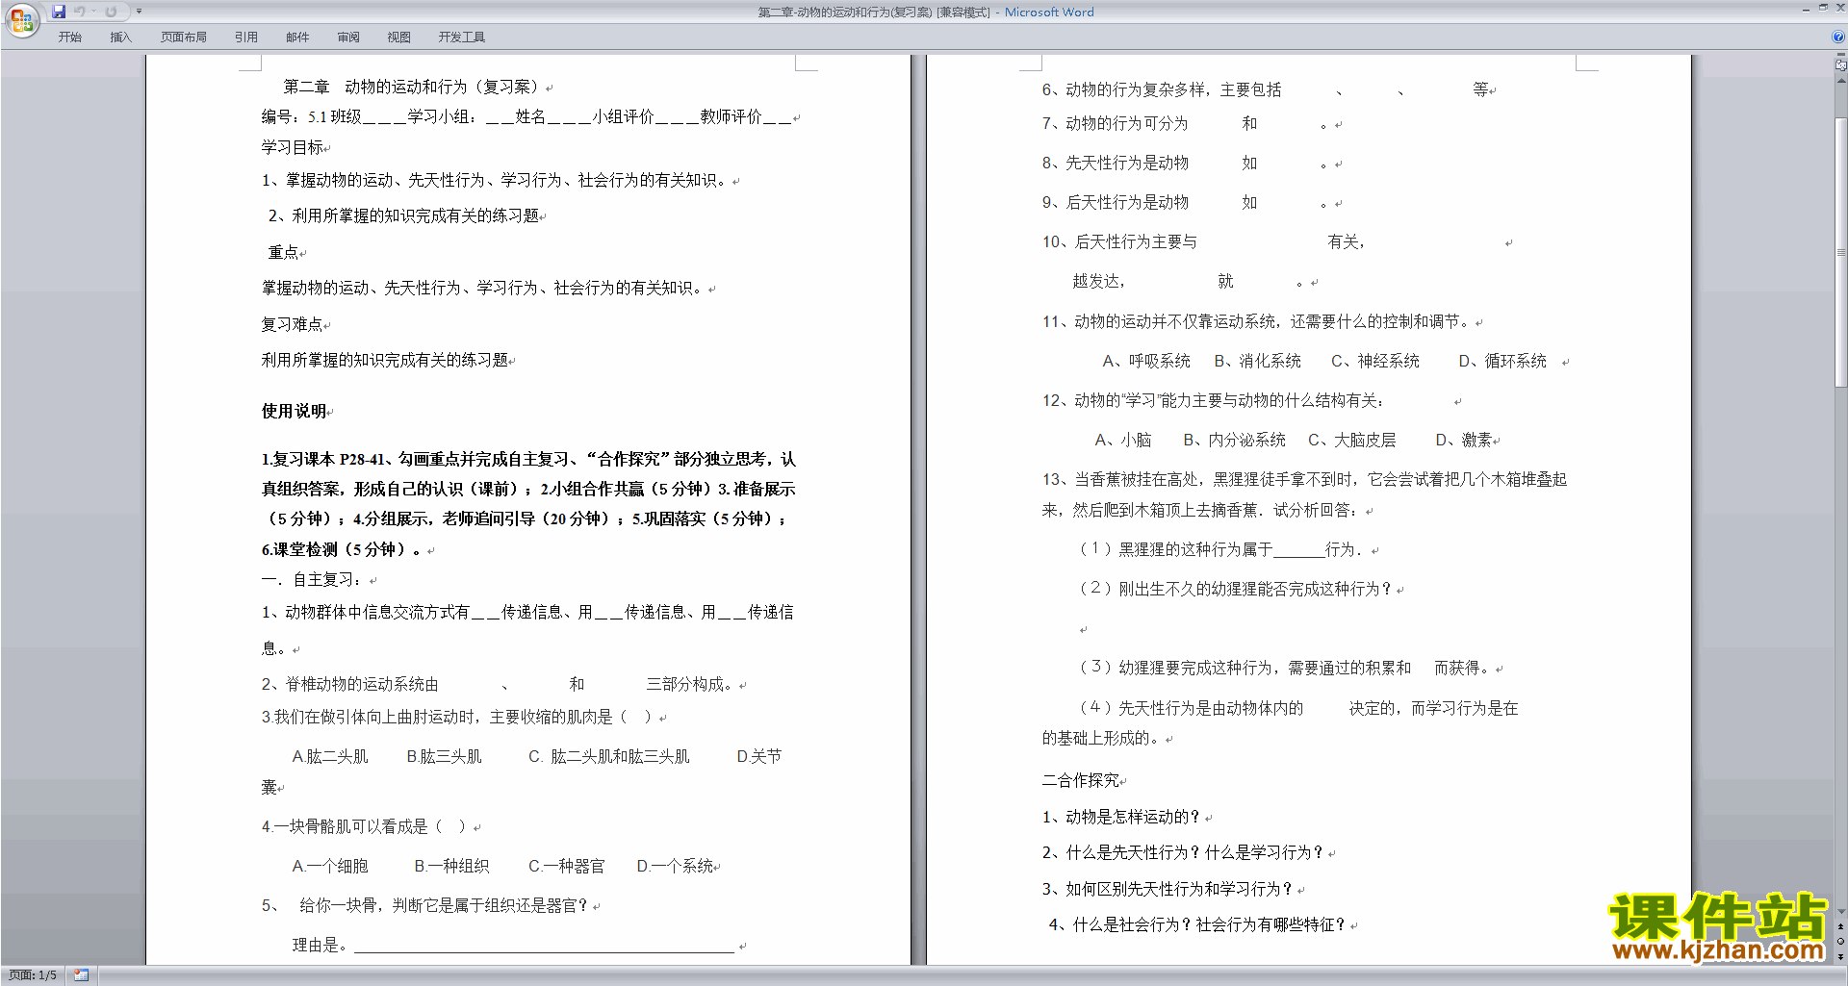Screen dimensions: 1848x986
Task: Open the undo history dropdown arrow
Action: (x=93, y=12)
